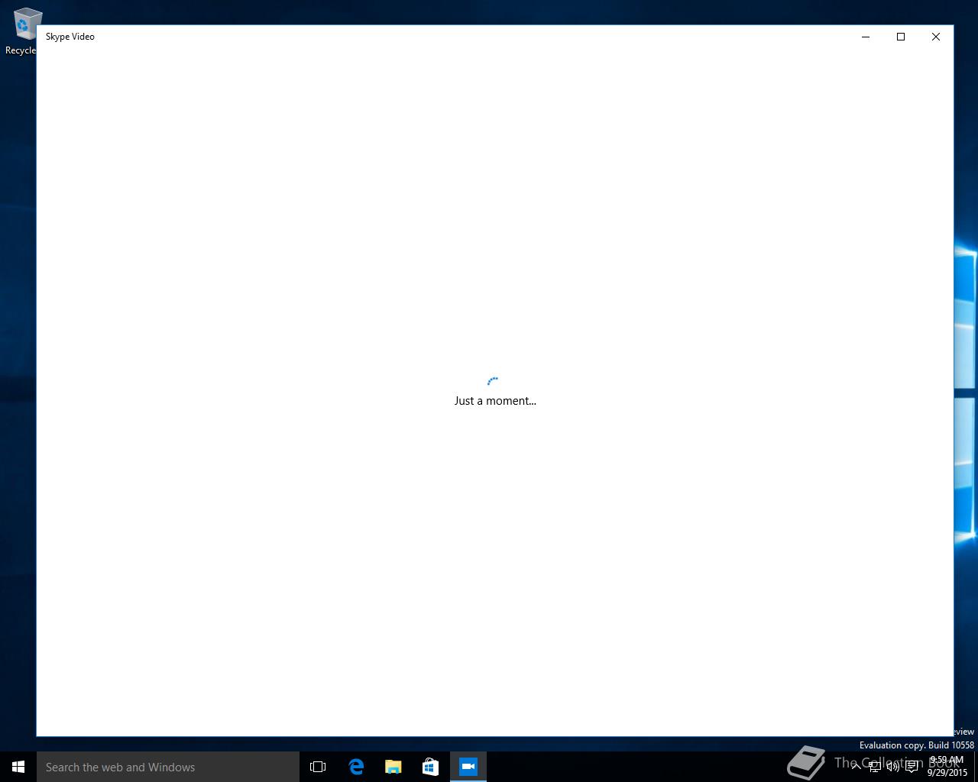Launch Microsoft Edge from the taskbar

pos(356,767)
